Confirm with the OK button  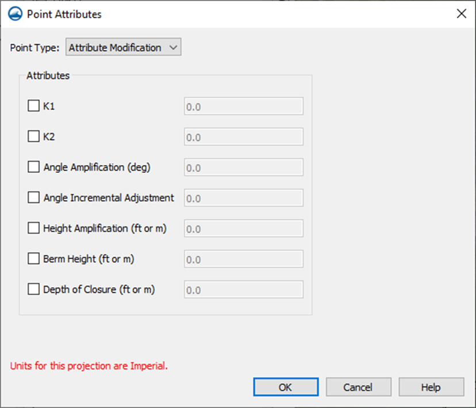pos(286,387)
